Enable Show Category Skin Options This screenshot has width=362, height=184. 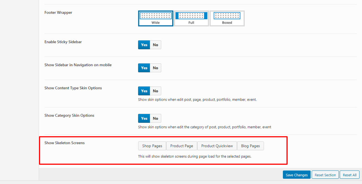tap(144, 118)
